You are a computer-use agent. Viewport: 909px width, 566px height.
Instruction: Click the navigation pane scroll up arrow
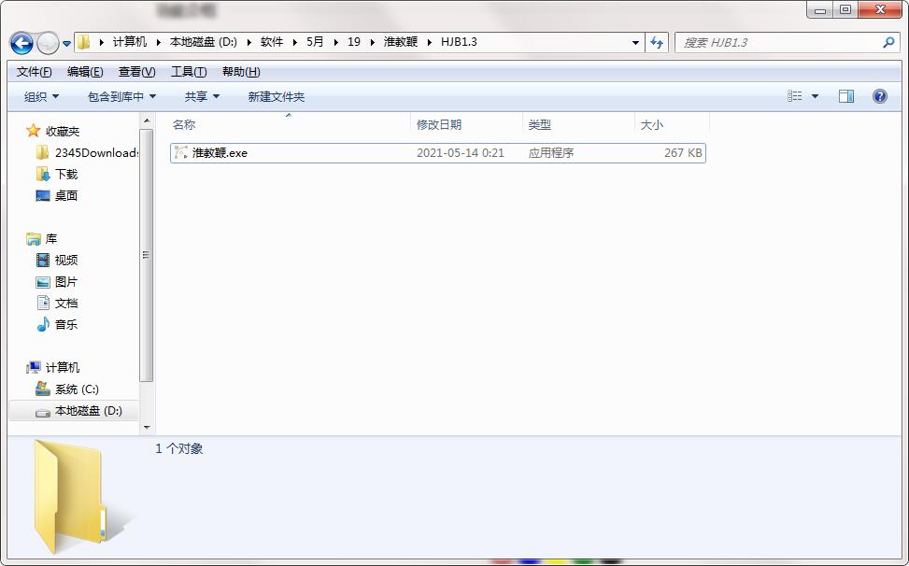pos(147,120)
